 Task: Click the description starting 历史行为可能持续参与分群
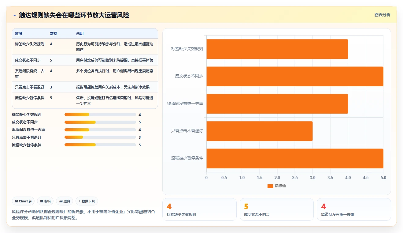[115, 47]
